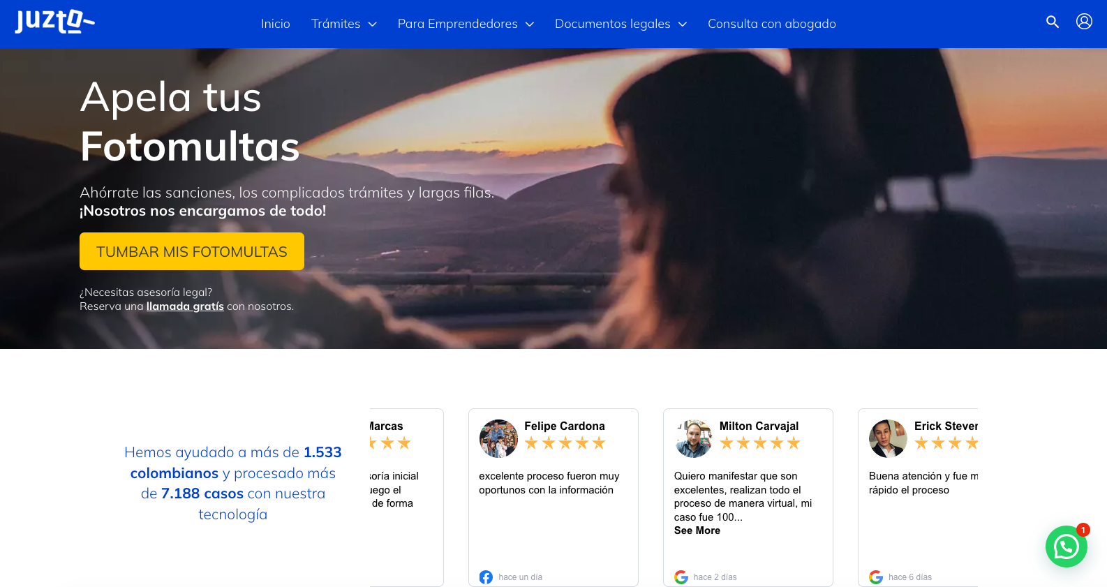Viewport: 1107px width, 587px height.
Task: Click Felipe Cardona's five-star rating
Action: pos(565,443)
